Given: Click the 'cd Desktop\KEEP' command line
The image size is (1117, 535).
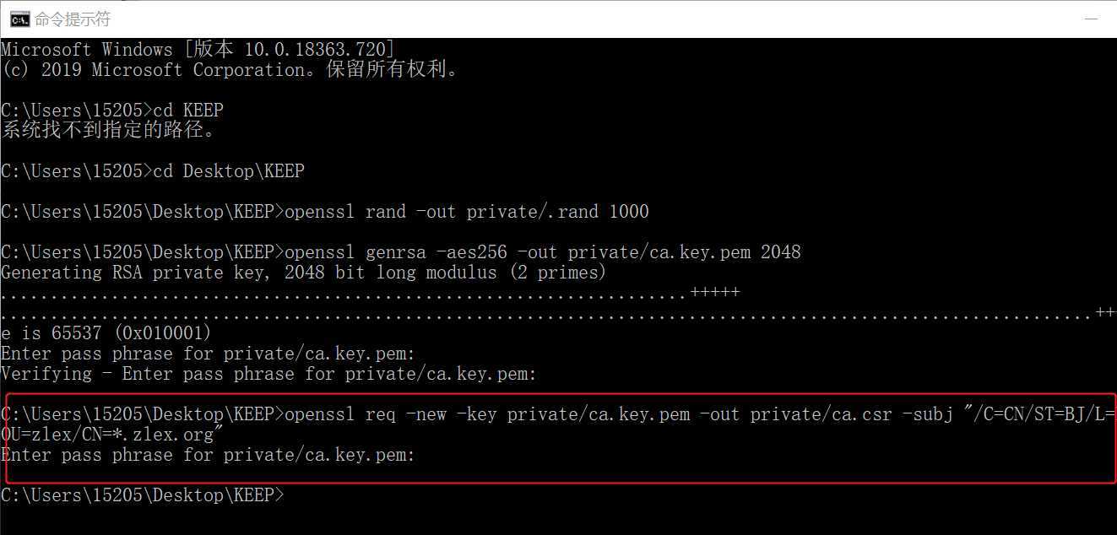Looking at the screenshot, I should pyautogui.click(x=153, y=171).
